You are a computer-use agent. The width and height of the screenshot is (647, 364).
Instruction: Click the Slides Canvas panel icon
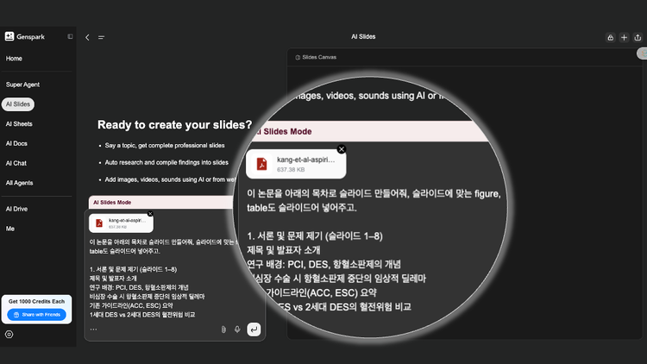tap(298, 58)
